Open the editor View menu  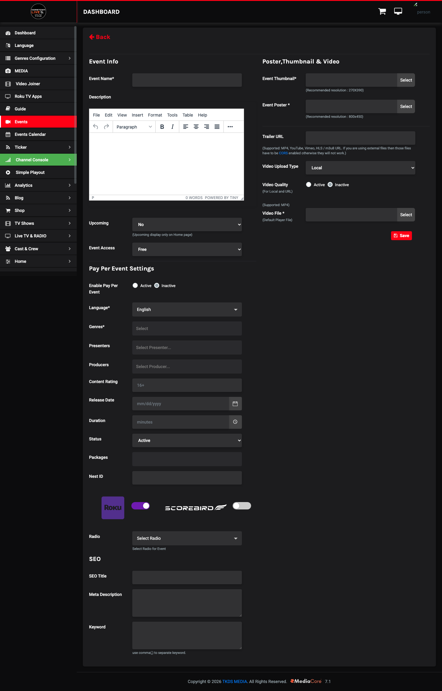(122, 115)
